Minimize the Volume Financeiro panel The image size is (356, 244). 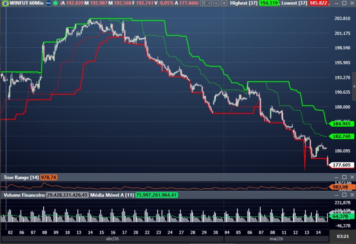[x=337, y=195]
